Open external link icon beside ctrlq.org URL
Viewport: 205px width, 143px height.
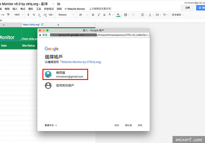tap(42, 25)
